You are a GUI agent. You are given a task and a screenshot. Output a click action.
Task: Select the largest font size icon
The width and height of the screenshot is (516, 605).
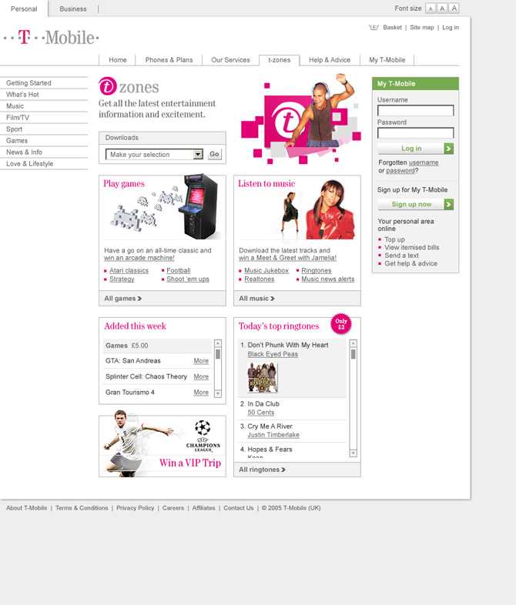click(454, 8)
